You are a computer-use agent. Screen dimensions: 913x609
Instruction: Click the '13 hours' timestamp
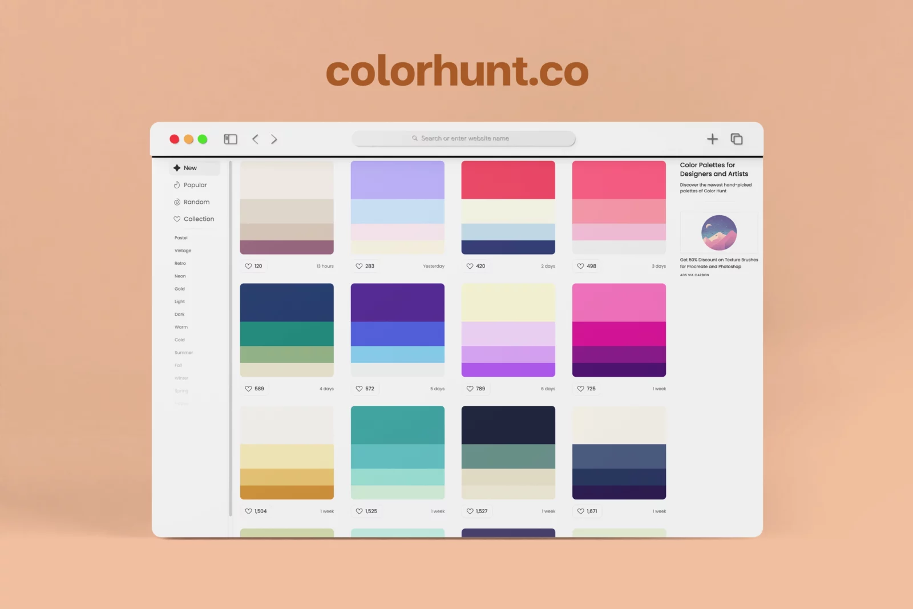coord(325,266)
